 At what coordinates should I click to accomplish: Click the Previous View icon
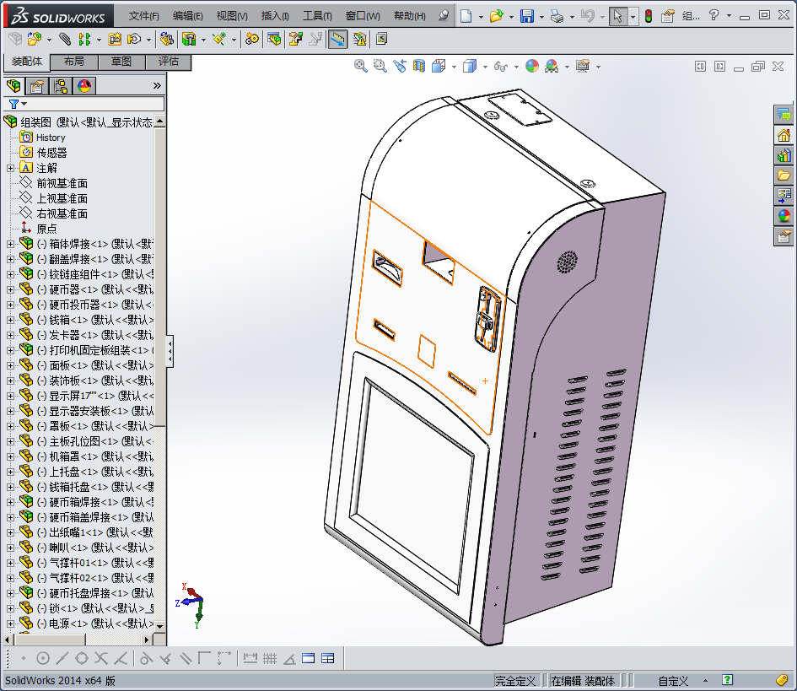pos(400,66)
